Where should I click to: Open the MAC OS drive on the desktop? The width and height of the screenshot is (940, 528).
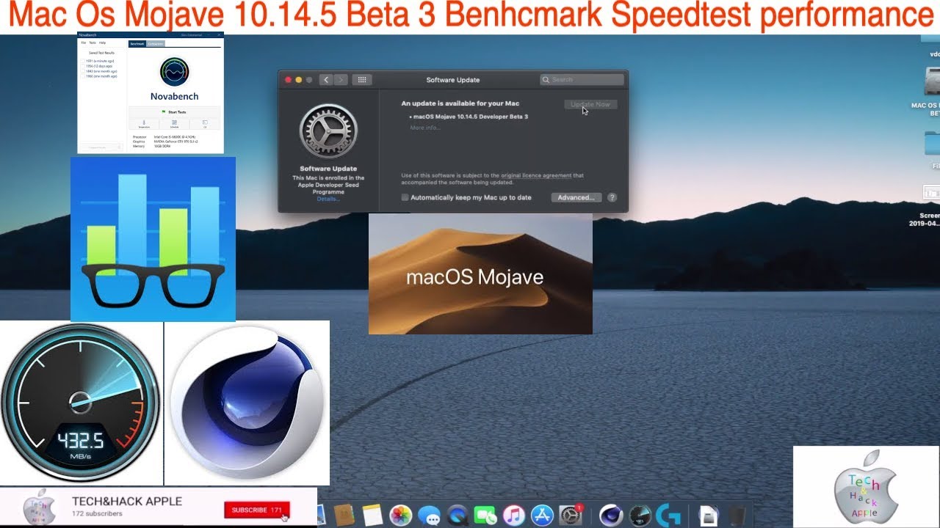(932, 82)
